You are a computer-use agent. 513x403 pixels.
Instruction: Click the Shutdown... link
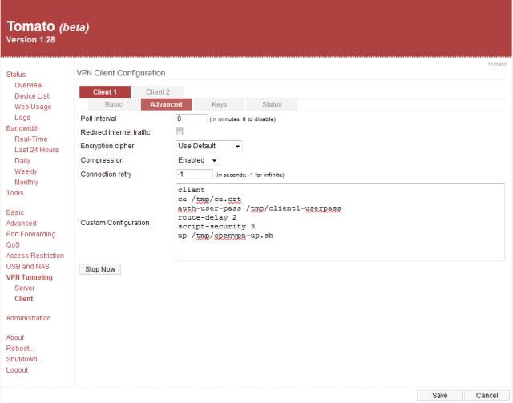click(x=24, y=359)
